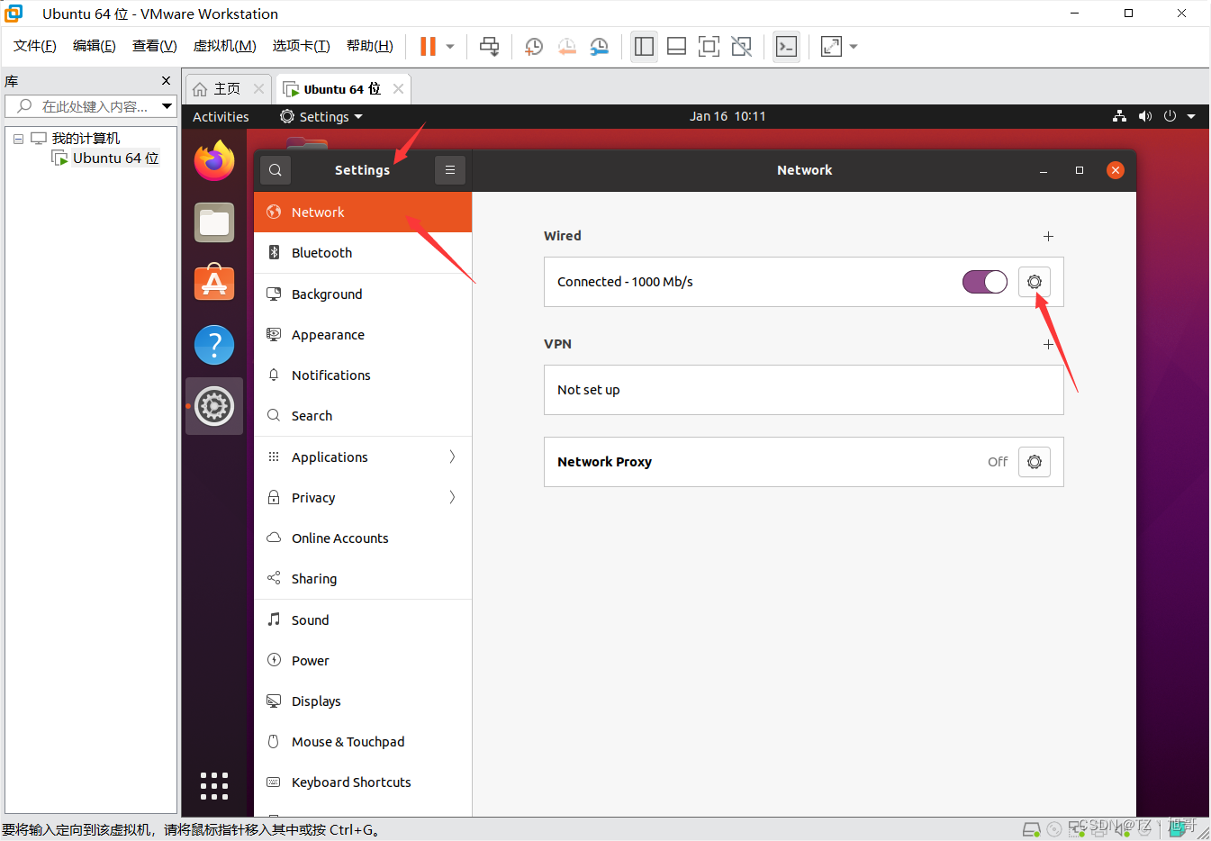Enter full screen mode in VMware
This screenshot has width=1211, height=841.
pos(709,47)
